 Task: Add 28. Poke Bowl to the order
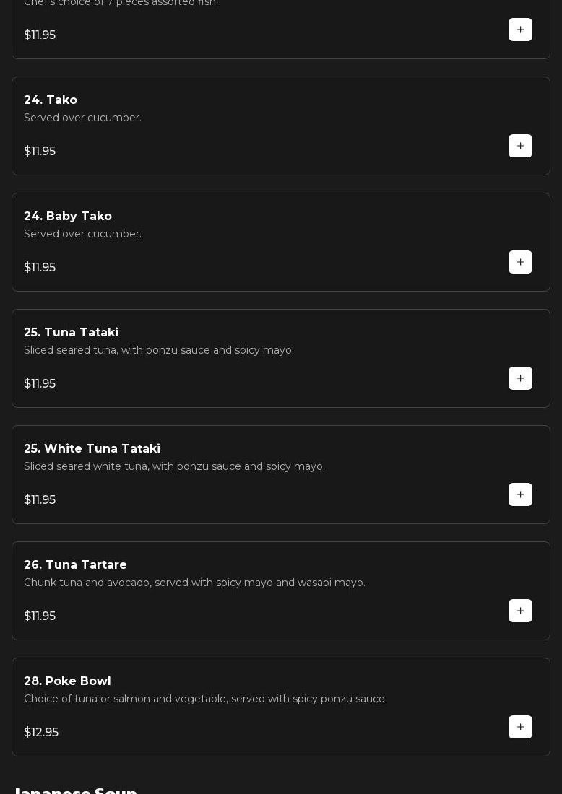520,727
